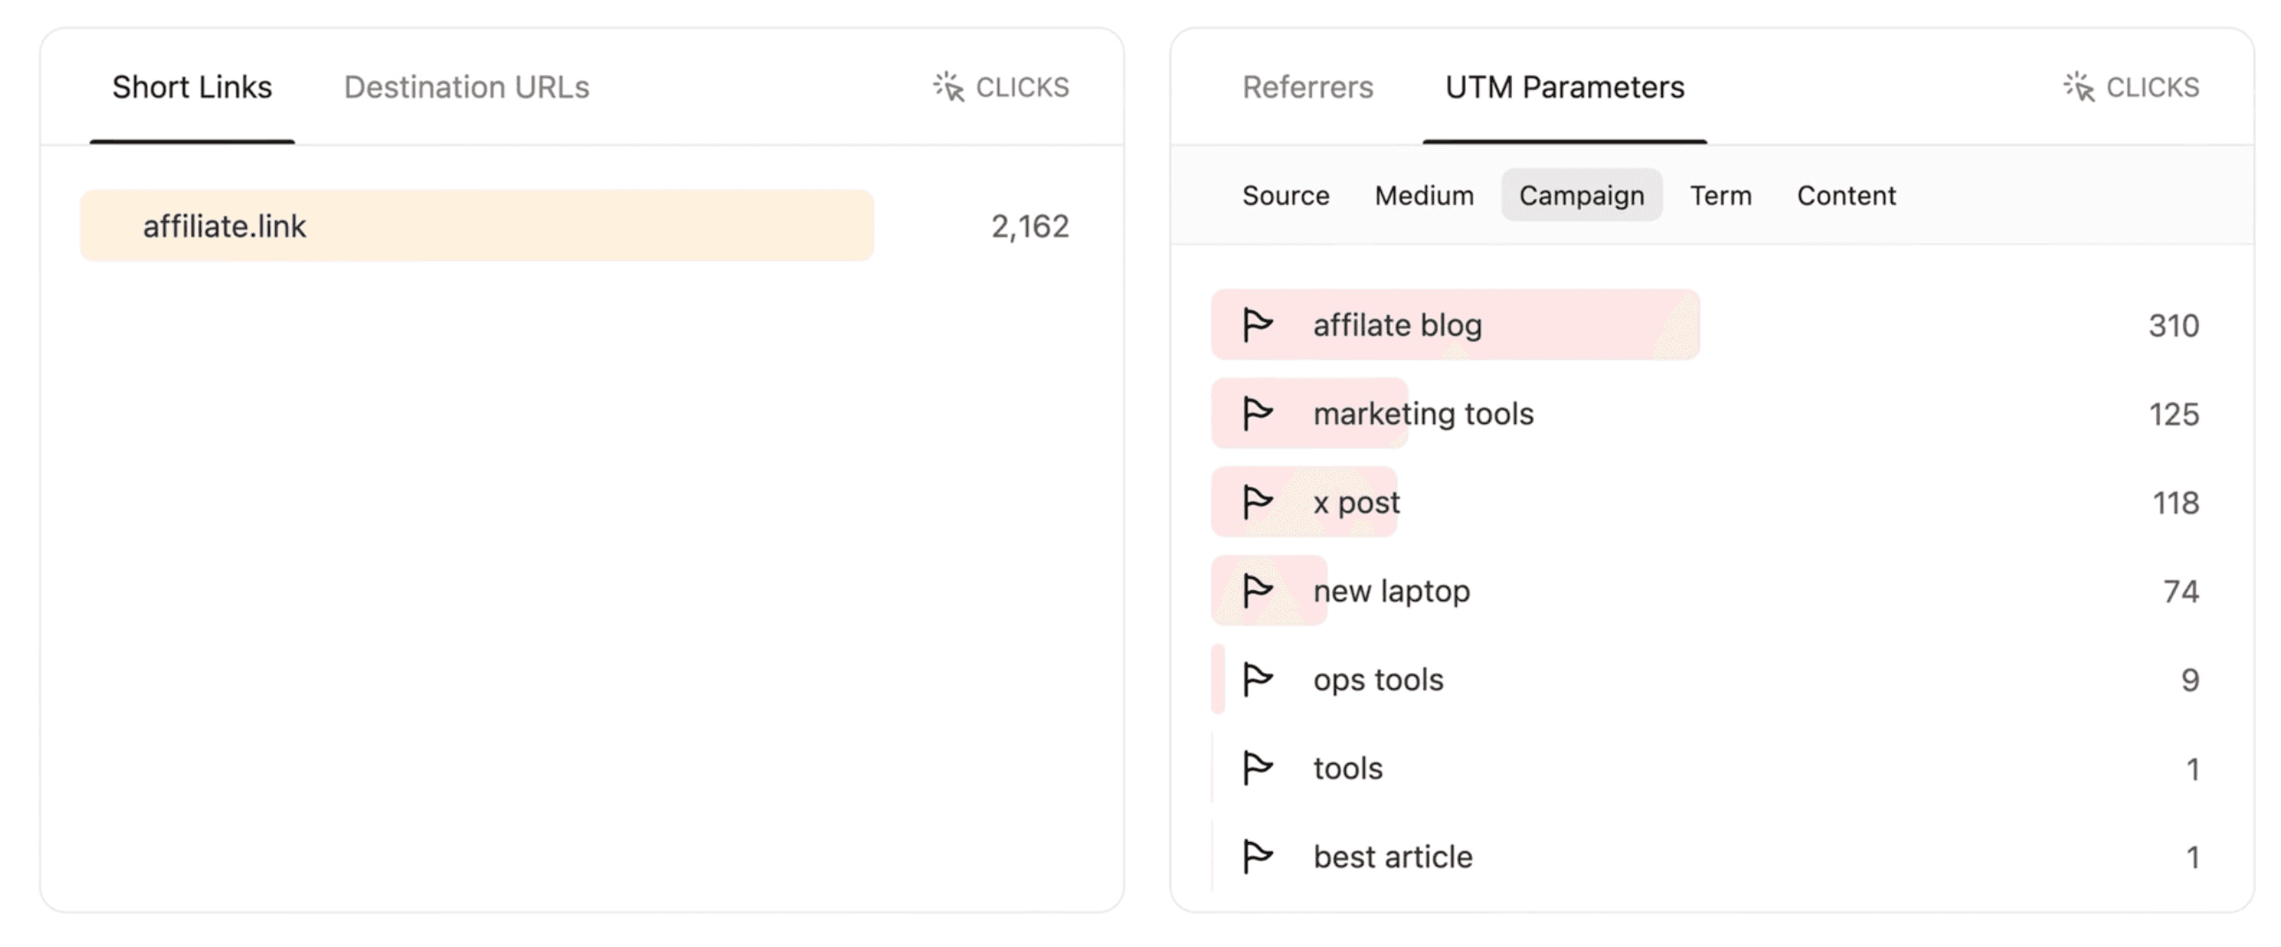This screenshot has height=947, width=2281.
Task: Open the UTM Parameters tab
Action: pyautogui.click(x=1565, y=87)
